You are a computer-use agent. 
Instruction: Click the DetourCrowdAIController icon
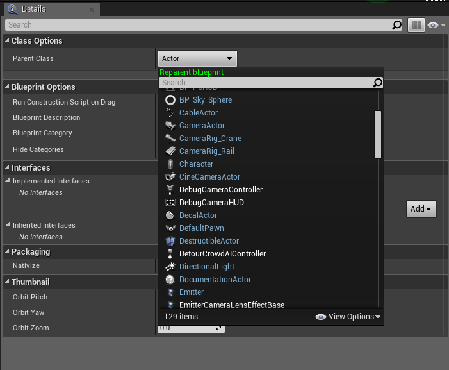point(170,254)
